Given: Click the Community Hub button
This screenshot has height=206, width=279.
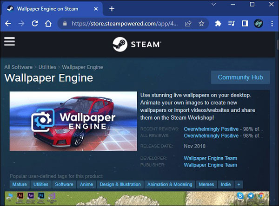Looking at the screenshot, I should (x=240, y=77).
